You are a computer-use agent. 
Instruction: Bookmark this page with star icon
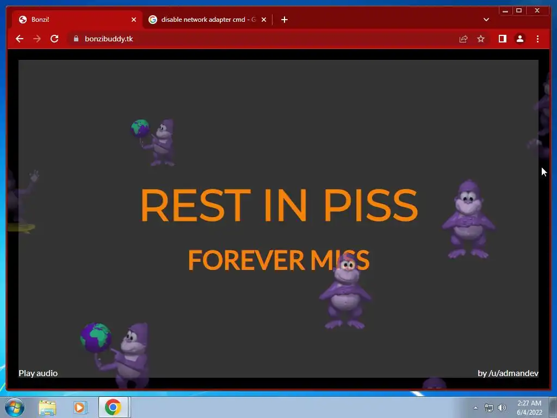point(481,39)
